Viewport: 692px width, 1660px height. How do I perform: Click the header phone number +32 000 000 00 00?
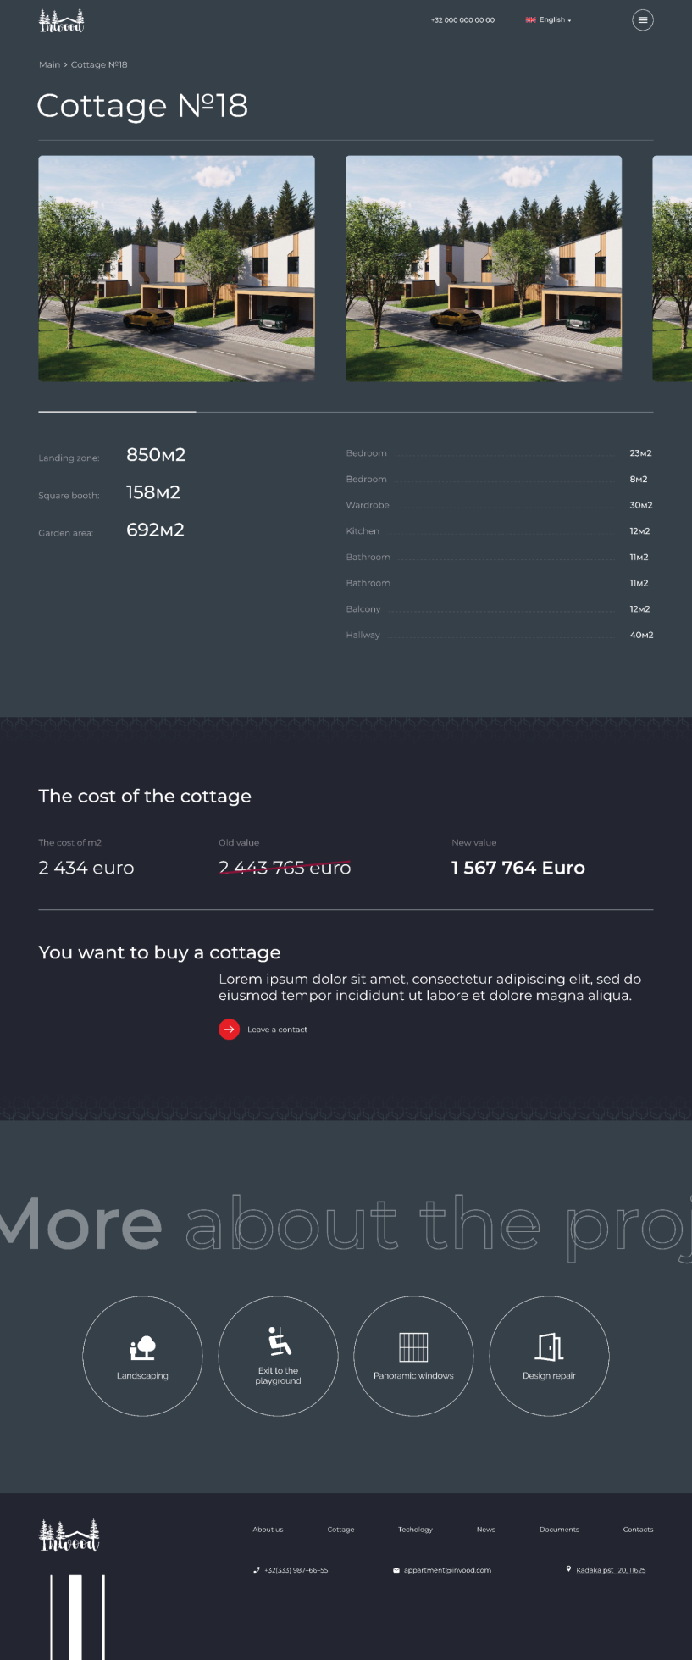click(462, 19)
